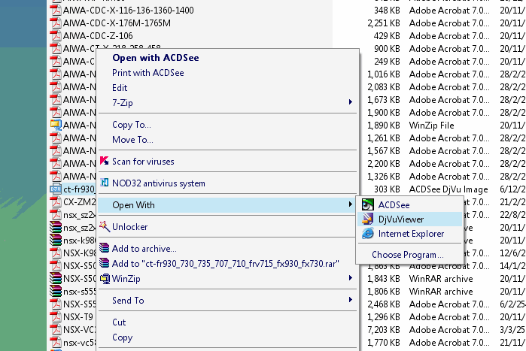Click PDF icon of AIWA-CDC-X-176M-1765M
Viewport: 526px width, 351px height.
[x=56, y=23]
